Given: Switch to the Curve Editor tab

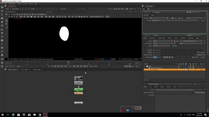Looking at the screenshot, I should point(24,70).
